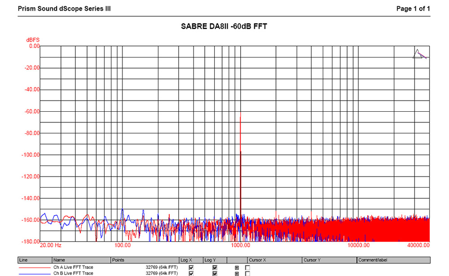
Task: Click the Log X column header
Action: [x=191, y=260]
